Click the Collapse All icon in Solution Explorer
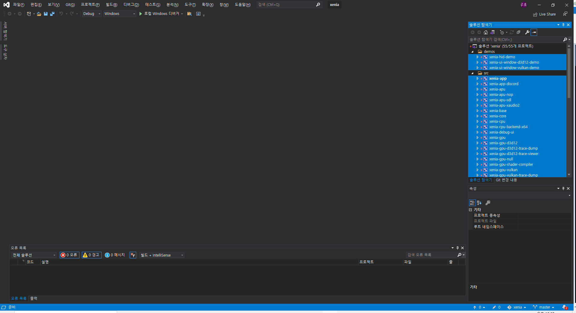Screen dimensions: 576x313 518,32
